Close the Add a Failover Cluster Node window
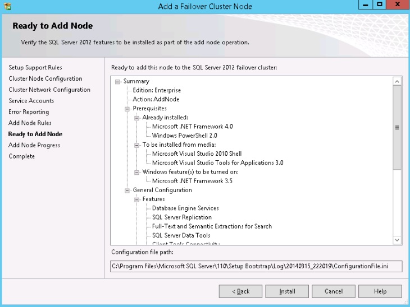 (x=398, y=4)
